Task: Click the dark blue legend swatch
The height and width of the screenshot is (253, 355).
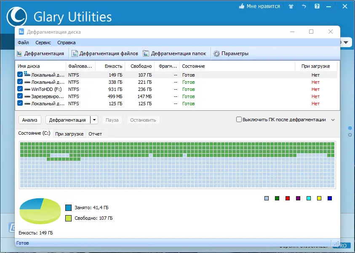Action: [x=330, y=198]
